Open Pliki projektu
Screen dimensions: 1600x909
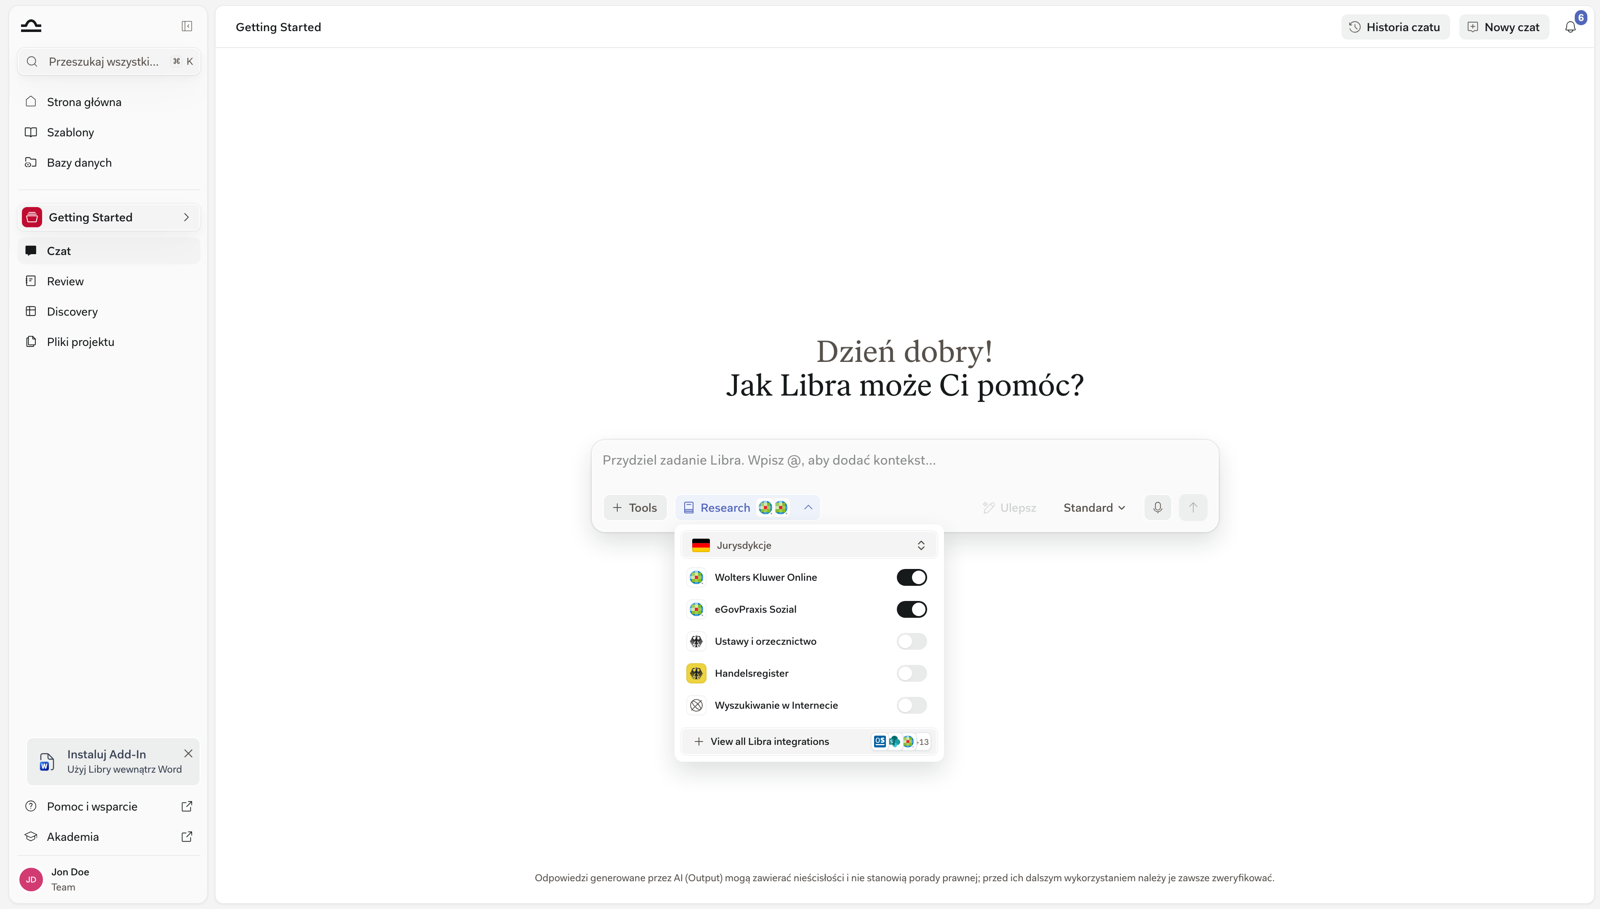click(109, 341)
